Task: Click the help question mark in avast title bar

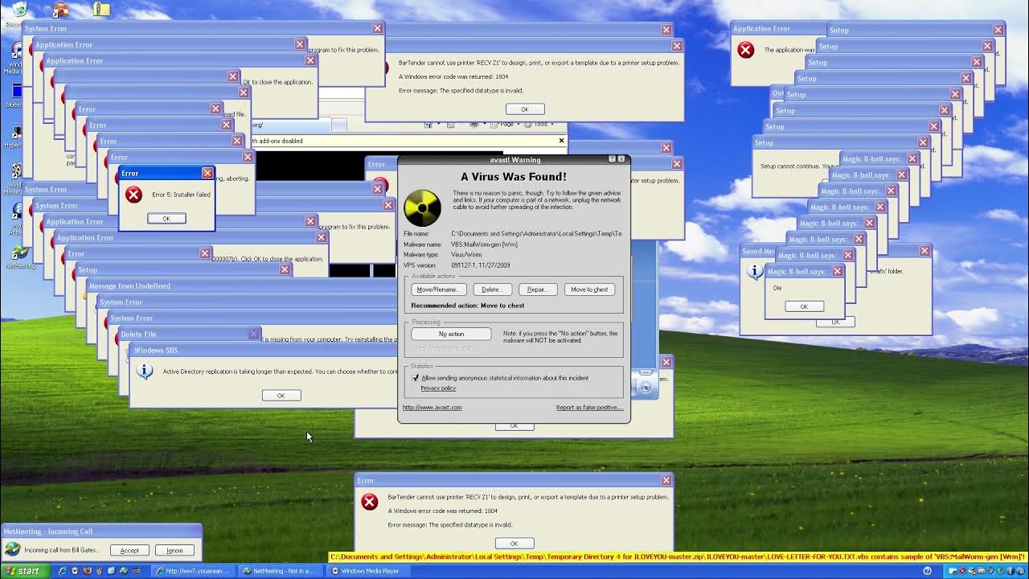Action: tap(612, 159)
